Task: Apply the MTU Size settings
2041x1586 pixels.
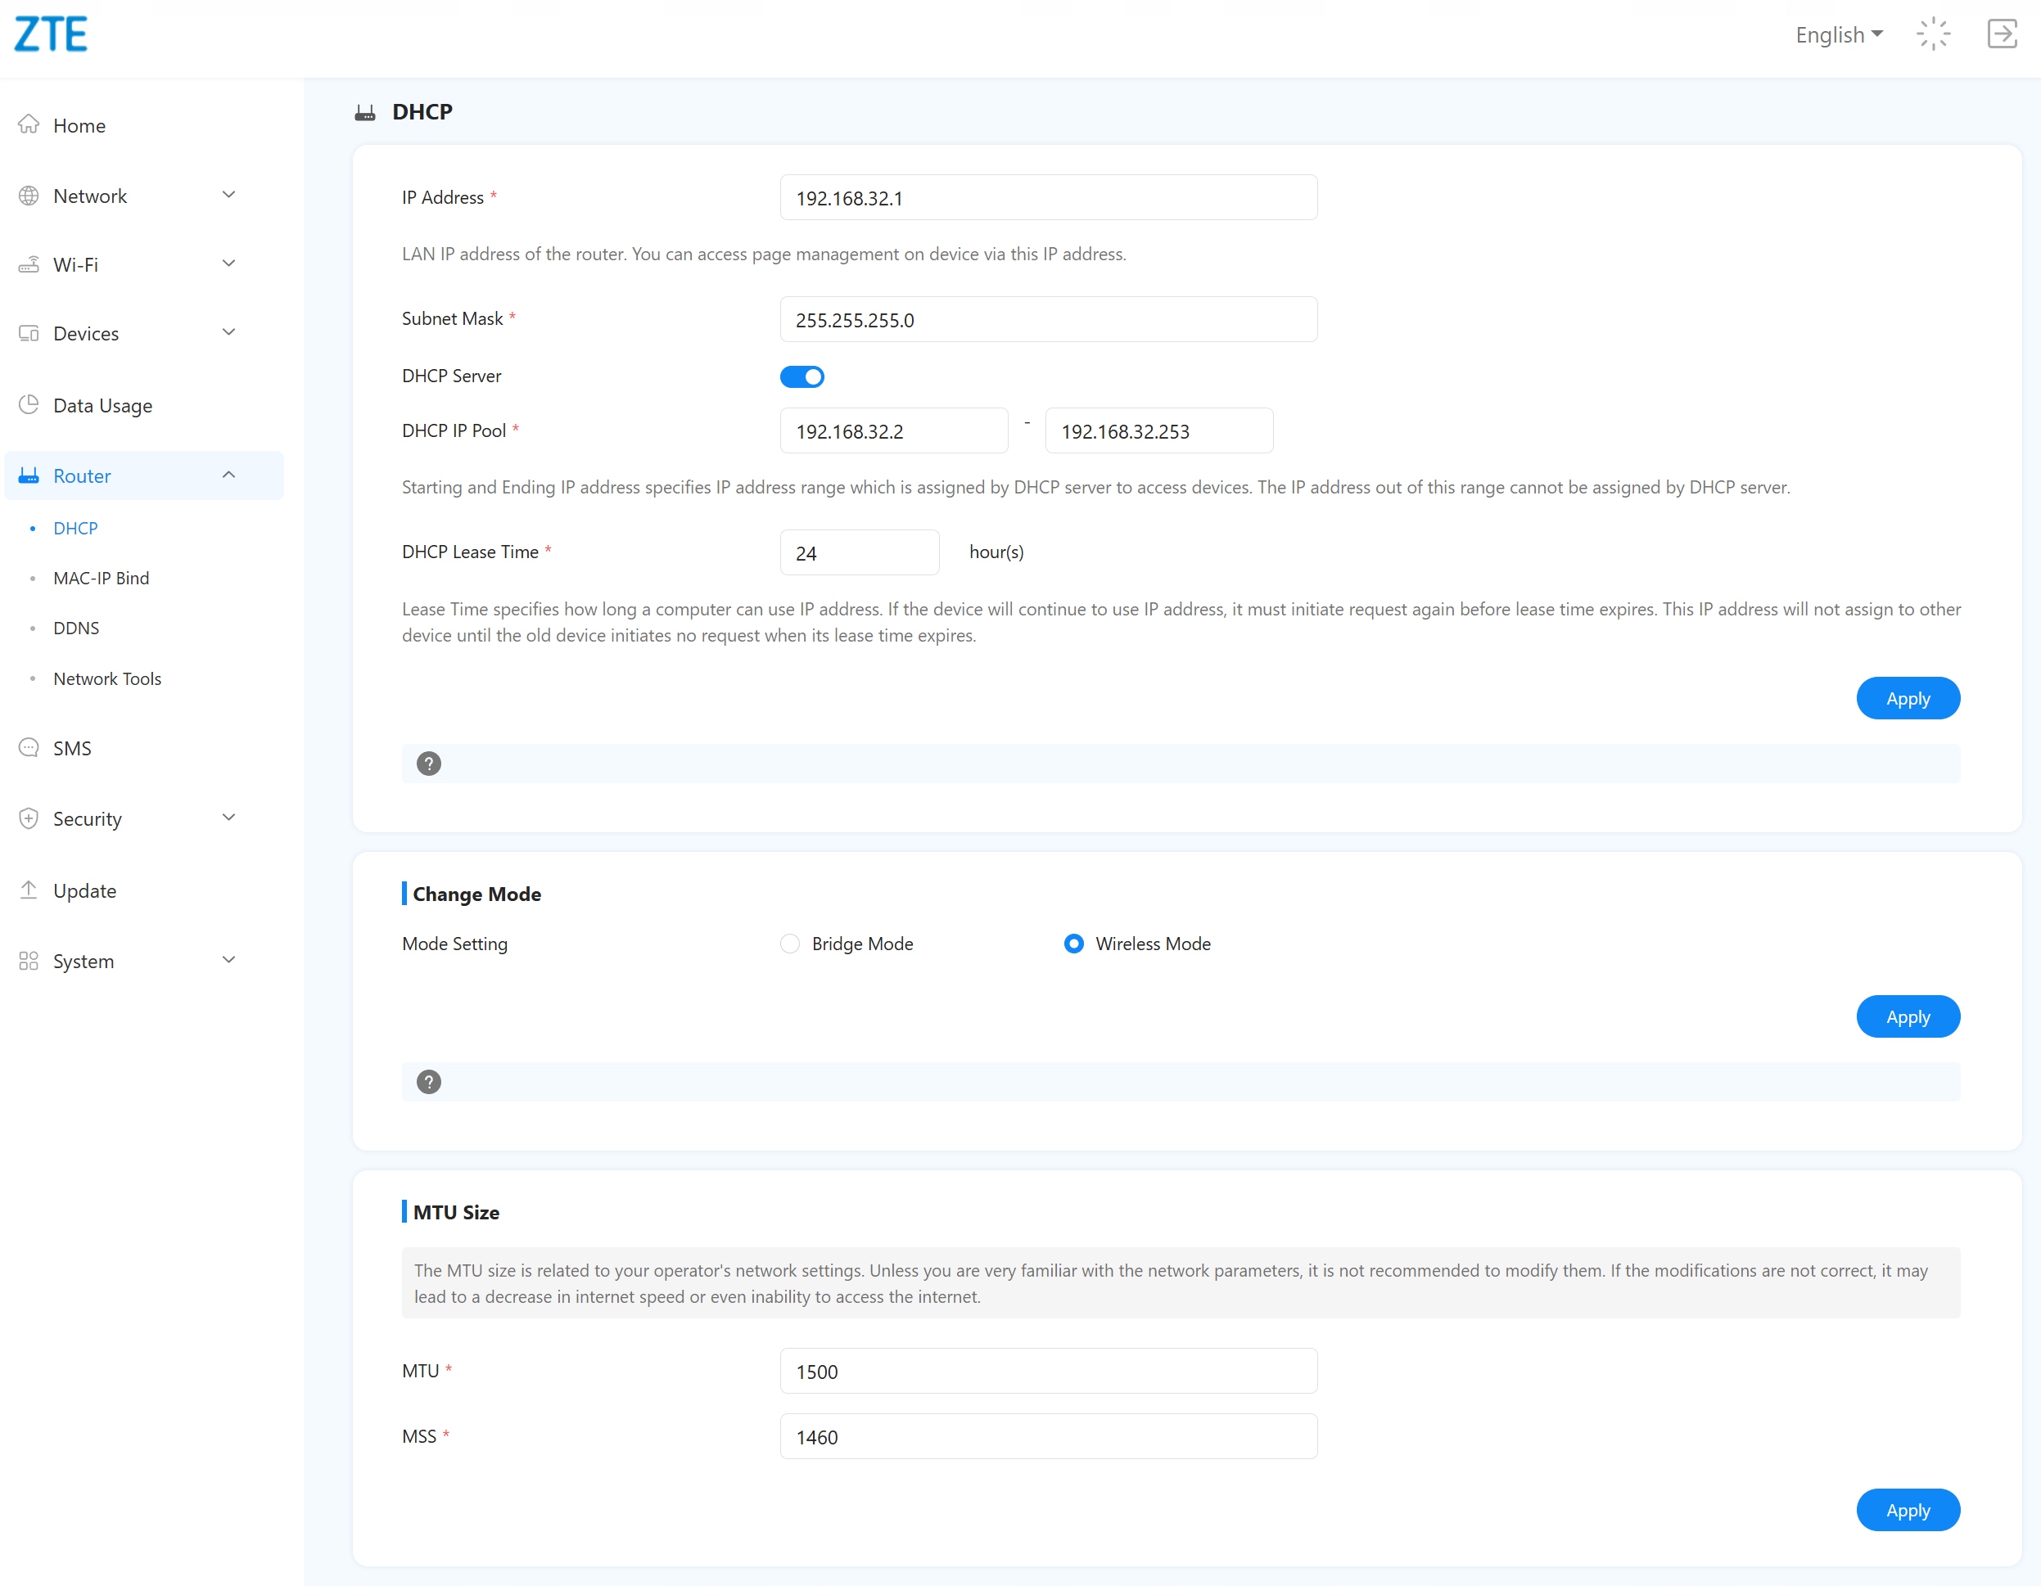Action: [1907, 1509]
